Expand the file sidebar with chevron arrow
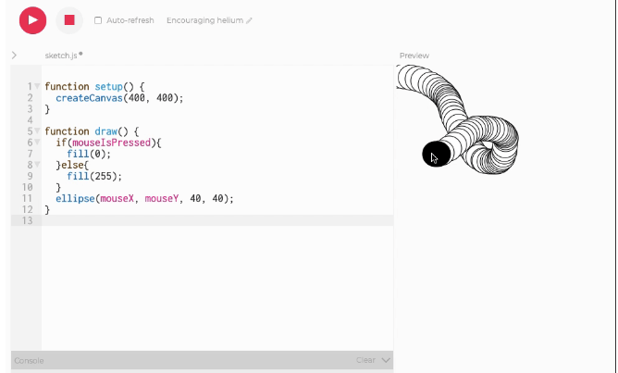618x373 pixels. click(14, 56)
